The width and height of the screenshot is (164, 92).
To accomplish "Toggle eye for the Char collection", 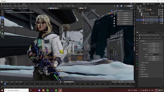I will pyautogui.click(x=161, y=11).
